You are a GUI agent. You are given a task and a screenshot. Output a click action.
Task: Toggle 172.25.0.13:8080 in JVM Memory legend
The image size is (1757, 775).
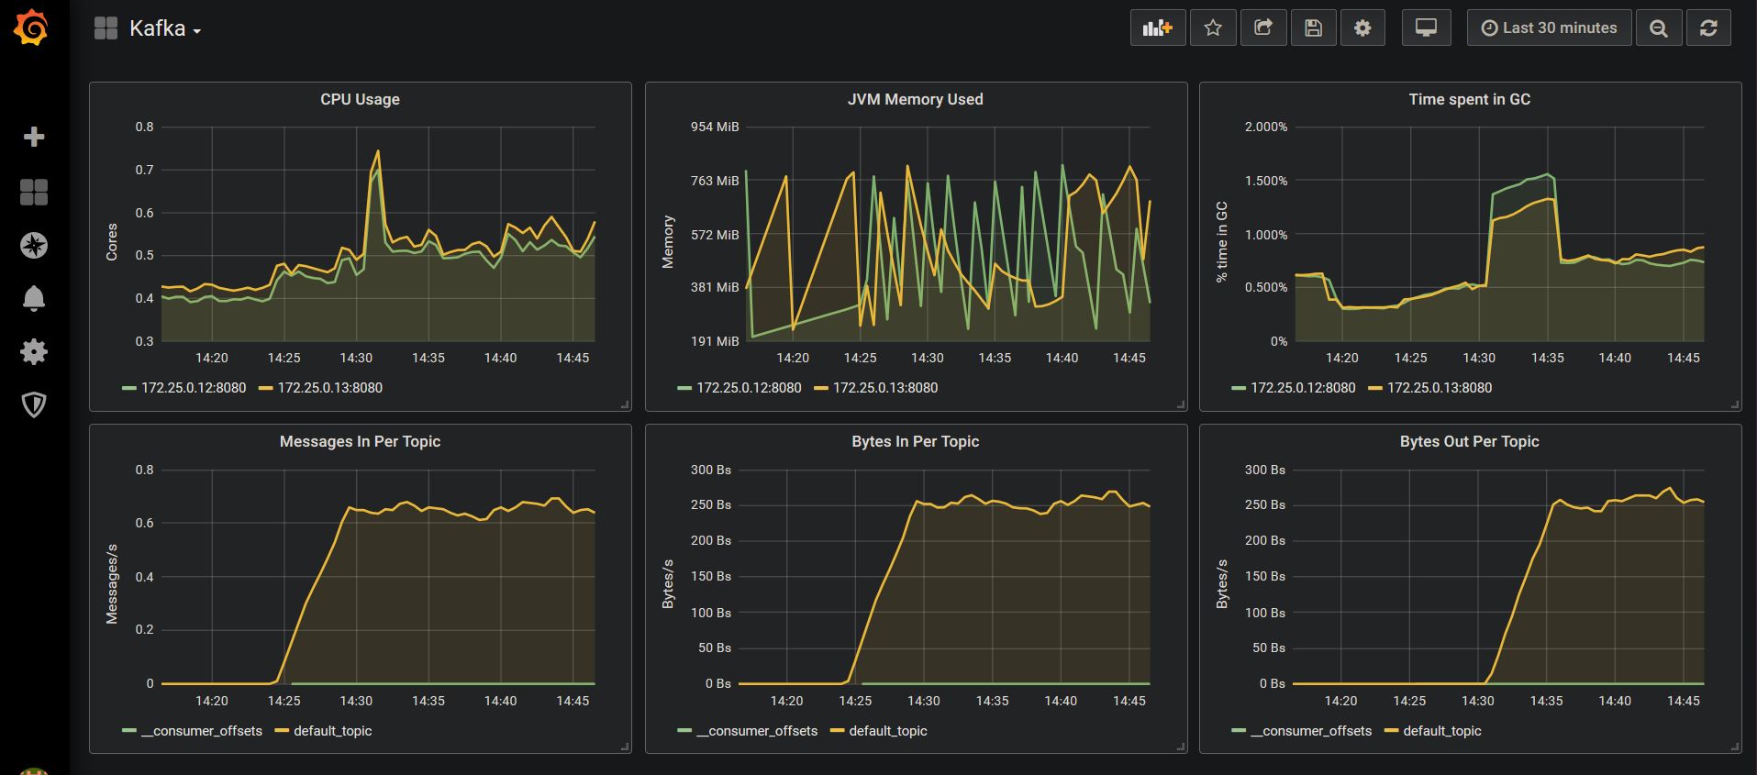click(885, 387)
